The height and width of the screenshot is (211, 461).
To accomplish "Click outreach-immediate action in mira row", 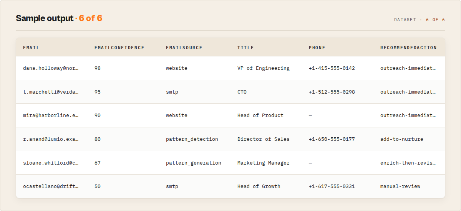I will (x=408, y=115).
